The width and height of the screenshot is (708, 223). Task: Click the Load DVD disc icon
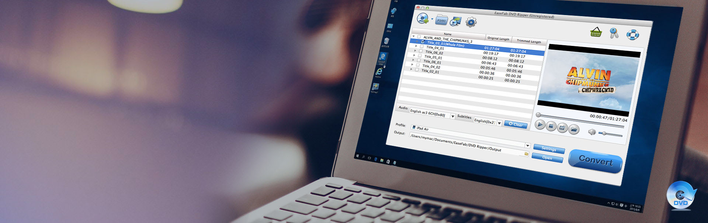click(423, 18)
